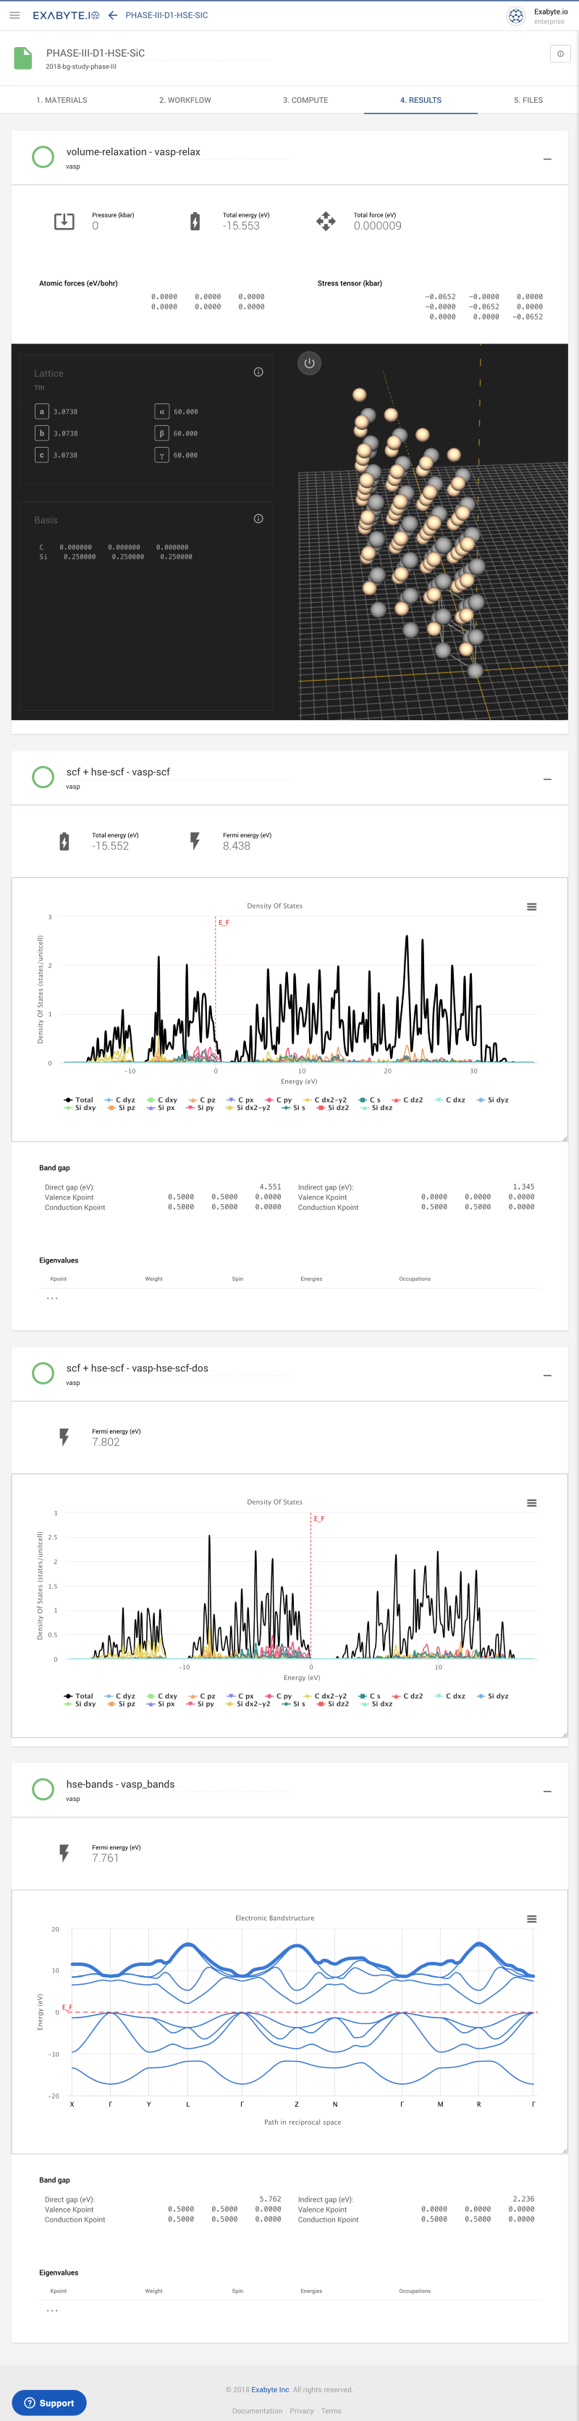Image resolution: width=579 pixels, height=2421 pixels.
Task: Click the Pressure download-style icon
Action: (x=64, y=221)
